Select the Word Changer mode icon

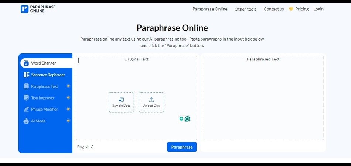pyautogui.click(x=26, y=63)
